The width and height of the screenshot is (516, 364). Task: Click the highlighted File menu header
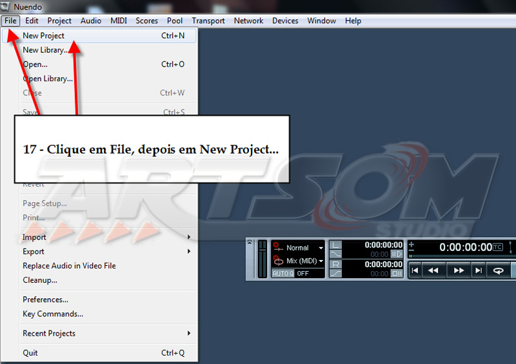point(10,21)
